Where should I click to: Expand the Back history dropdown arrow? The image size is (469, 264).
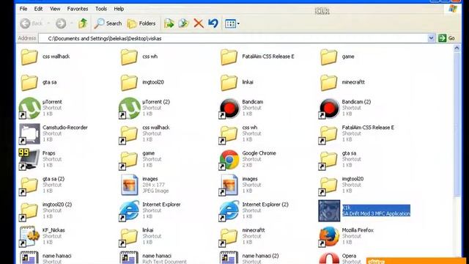48,23
